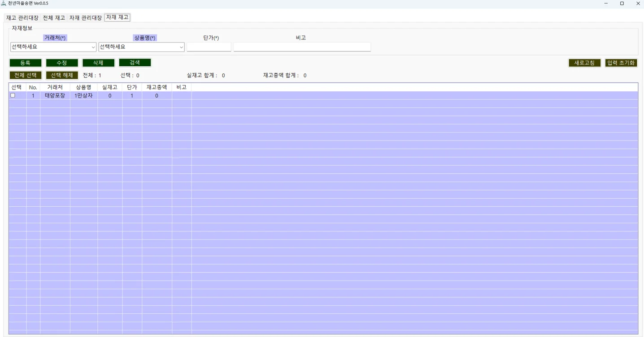
Task: Click the 등록 button
Action: point(26,63)
